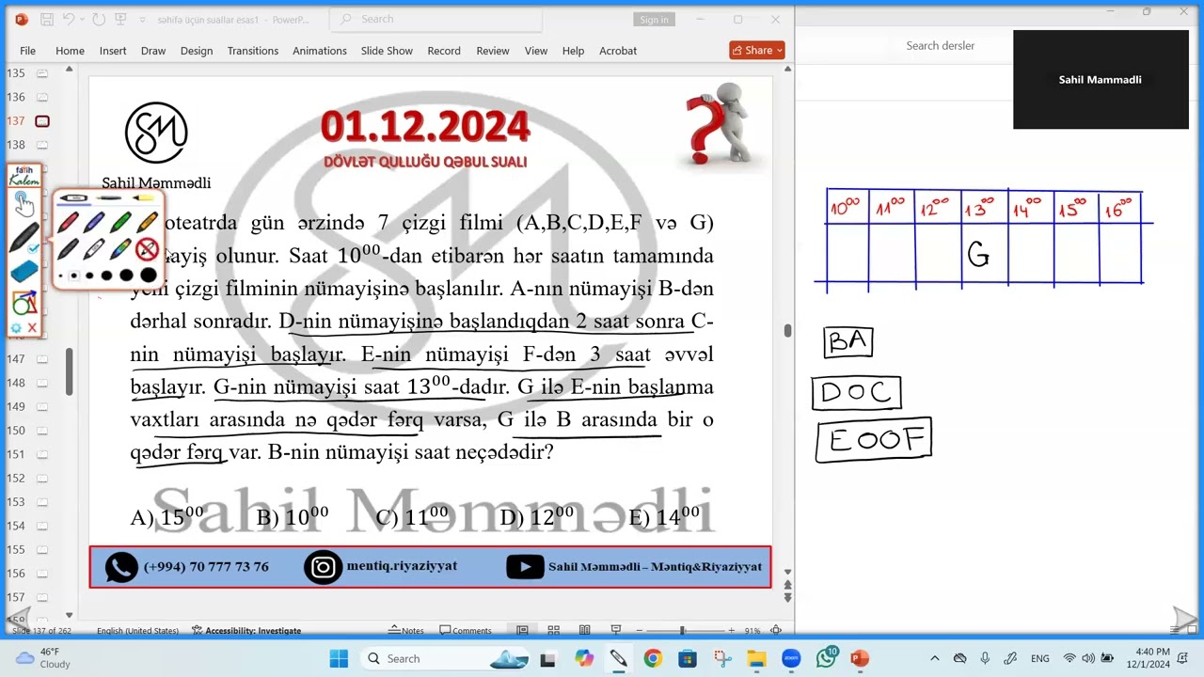The image size is (1204, 677).
Task: Open Fatih Kalem settings gear
Action: [x=15, y=328]
